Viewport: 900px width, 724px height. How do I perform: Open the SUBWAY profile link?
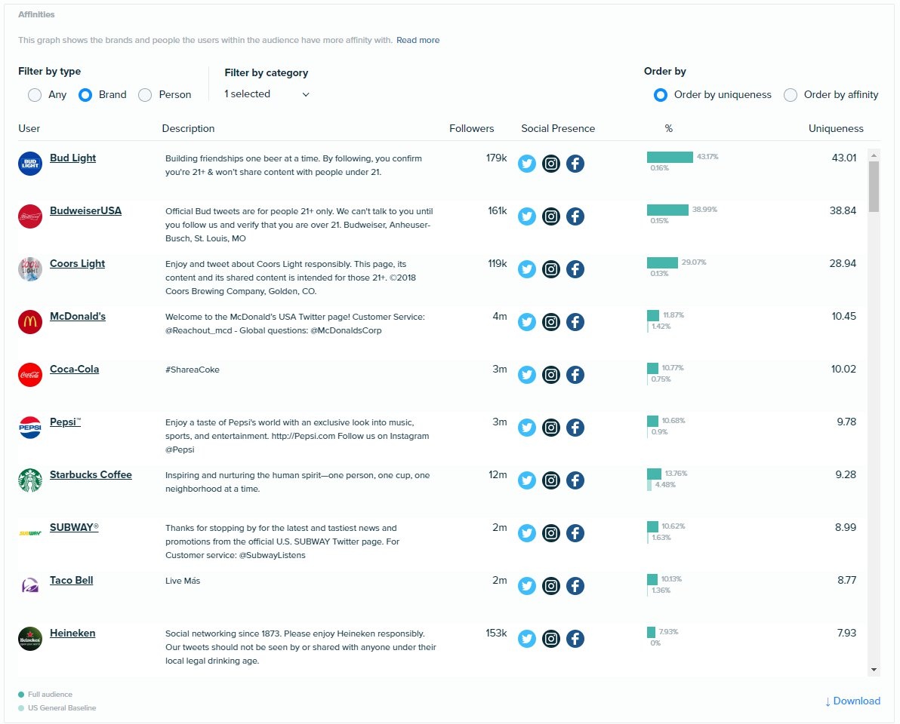[74, 527]
